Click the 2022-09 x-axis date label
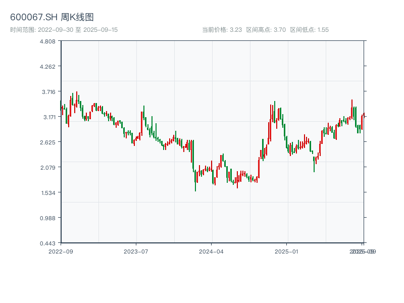 61,251
